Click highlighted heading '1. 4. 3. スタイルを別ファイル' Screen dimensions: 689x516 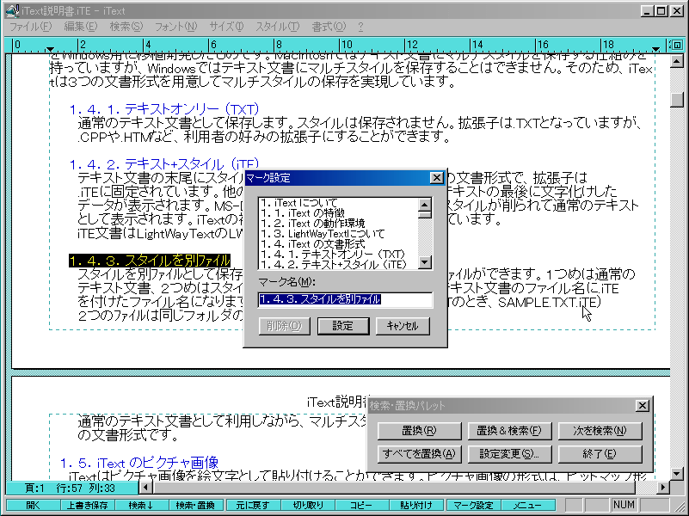(150, 261)
